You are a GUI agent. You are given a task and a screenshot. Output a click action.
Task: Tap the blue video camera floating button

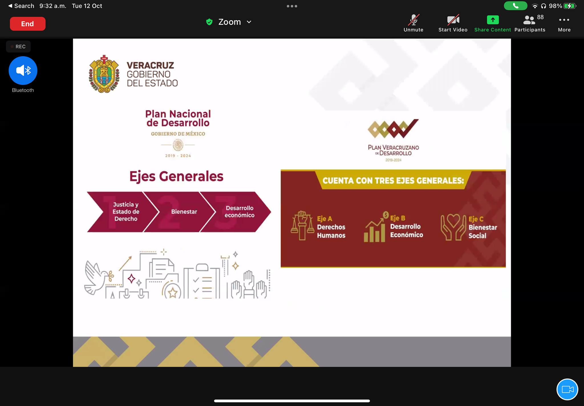567,389
